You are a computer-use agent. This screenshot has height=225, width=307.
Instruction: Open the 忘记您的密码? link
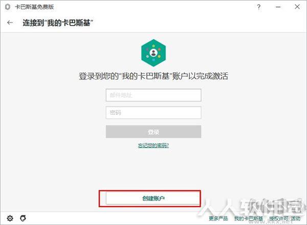click(153, 146)
